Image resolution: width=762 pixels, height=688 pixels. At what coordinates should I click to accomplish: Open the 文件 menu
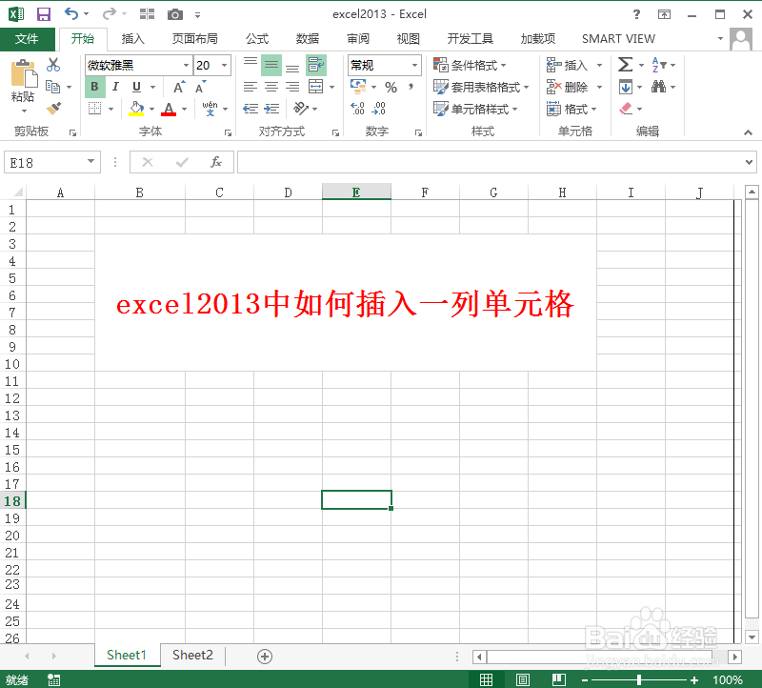click(27, 39)
